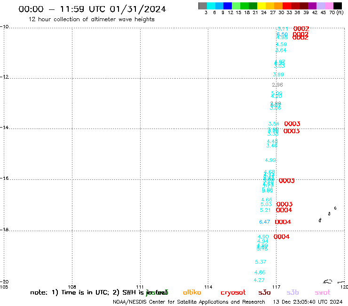Click the wave height value 3.54
Screen dimensions: 348x306
274,124
